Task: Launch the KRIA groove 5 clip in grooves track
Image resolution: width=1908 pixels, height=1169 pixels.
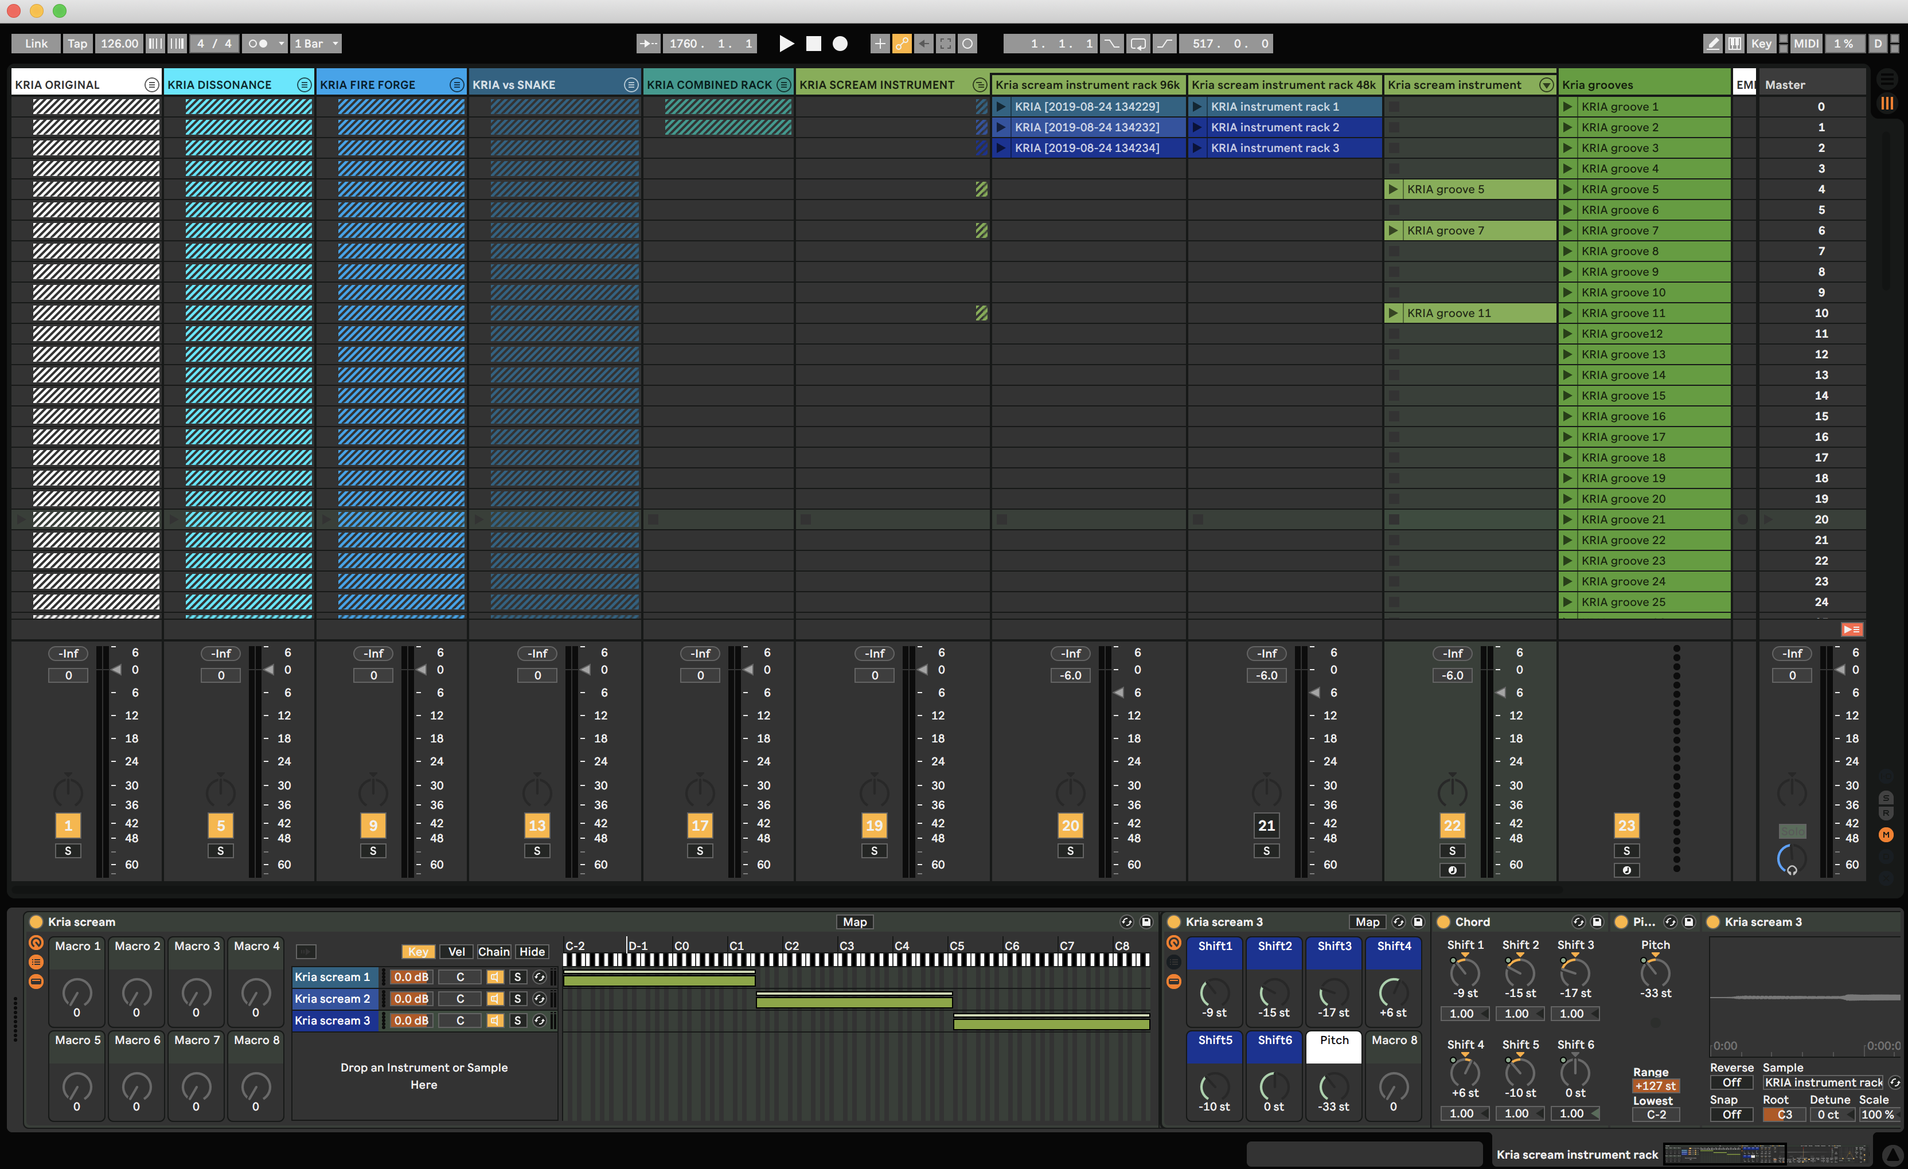Action: [x=1567, y=189]
